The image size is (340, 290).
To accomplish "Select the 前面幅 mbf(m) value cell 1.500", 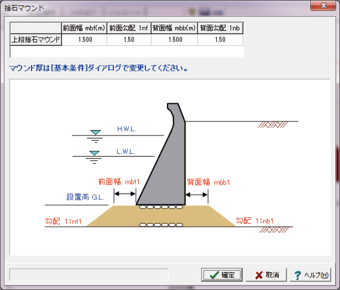I will (85, 40).
